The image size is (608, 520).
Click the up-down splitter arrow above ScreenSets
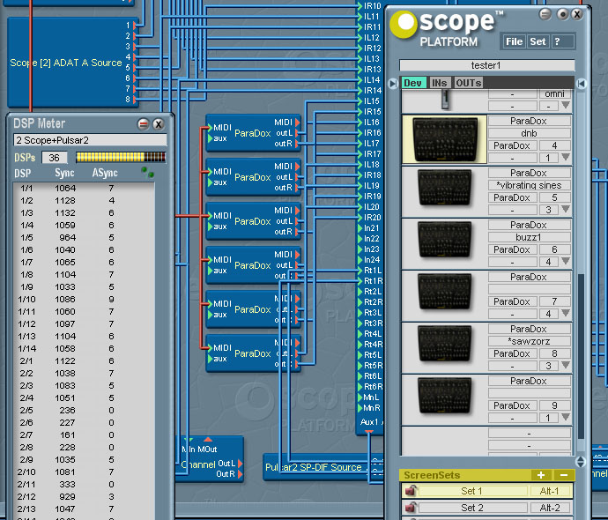[x=581, y=462]
